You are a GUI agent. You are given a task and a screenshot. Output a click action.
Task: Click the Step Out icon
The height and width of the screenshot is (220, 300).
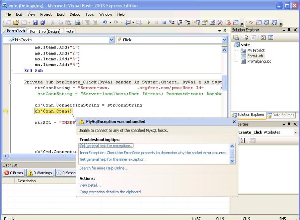pyautogui.click(x=187, y=22)
